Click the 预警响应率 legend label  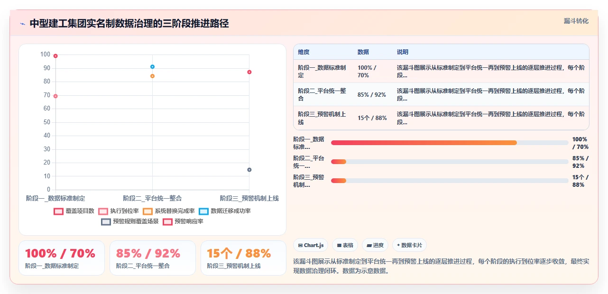(x=189, y=221)
